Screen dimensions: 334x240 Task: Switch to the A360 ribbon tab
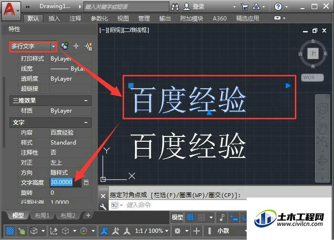click(219, 19)
